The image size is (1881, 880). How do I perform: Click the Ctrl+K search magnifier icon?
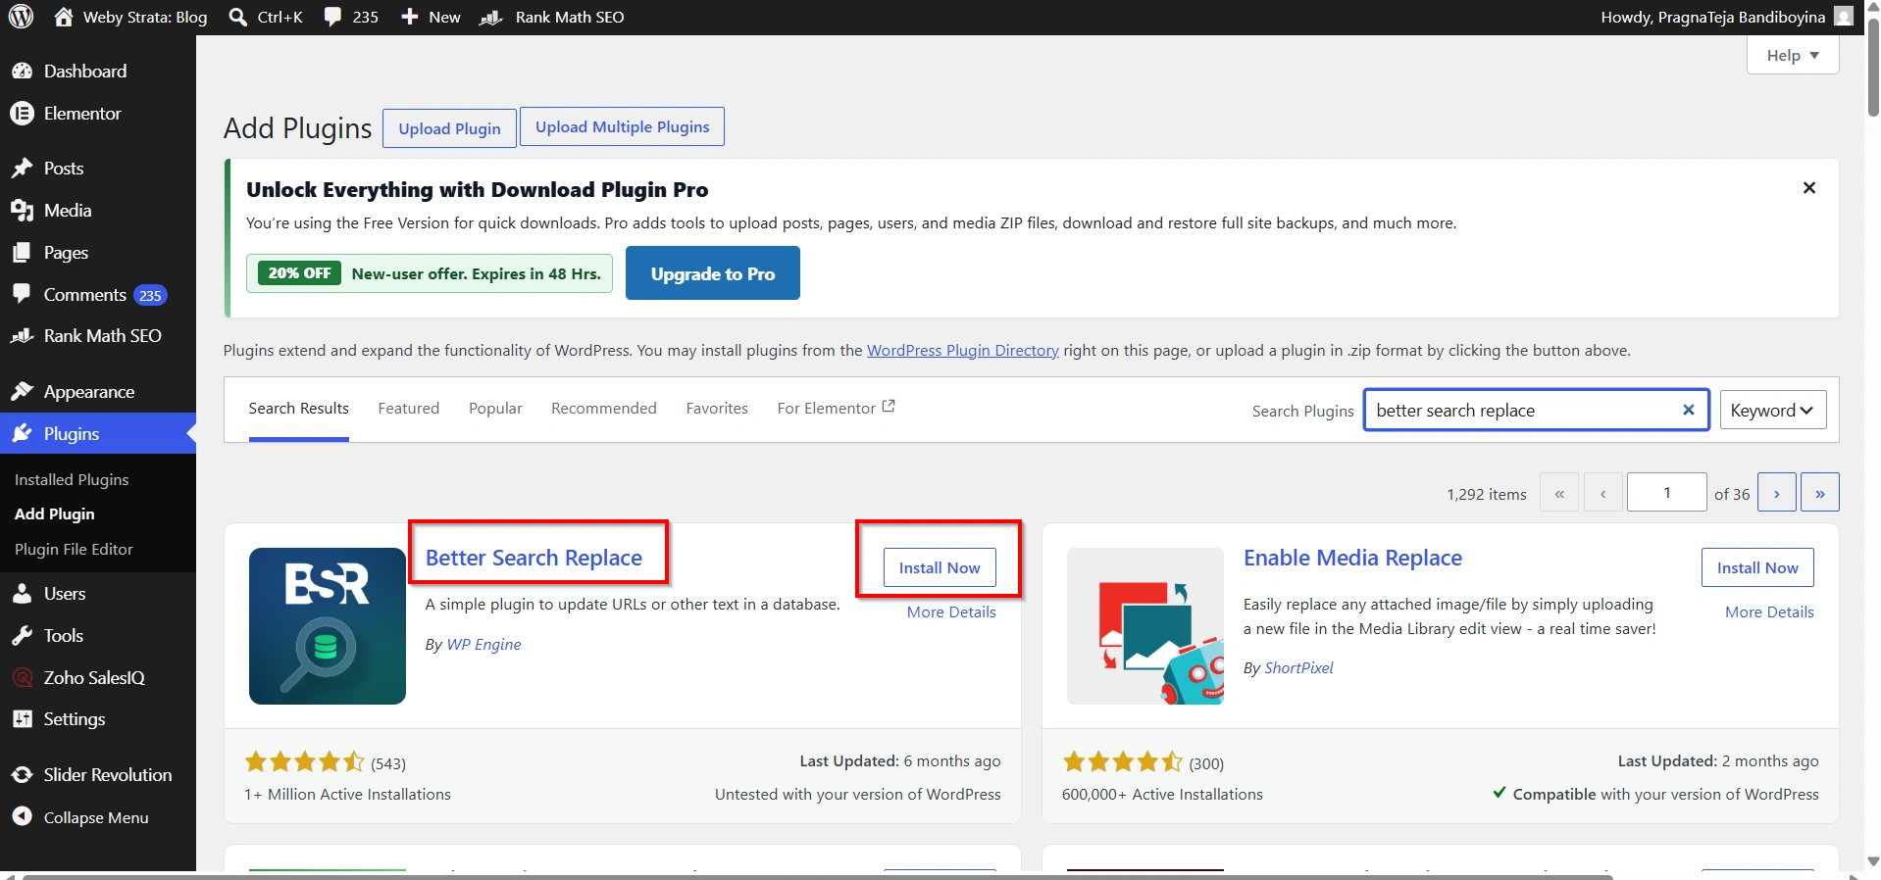point(238,17)
